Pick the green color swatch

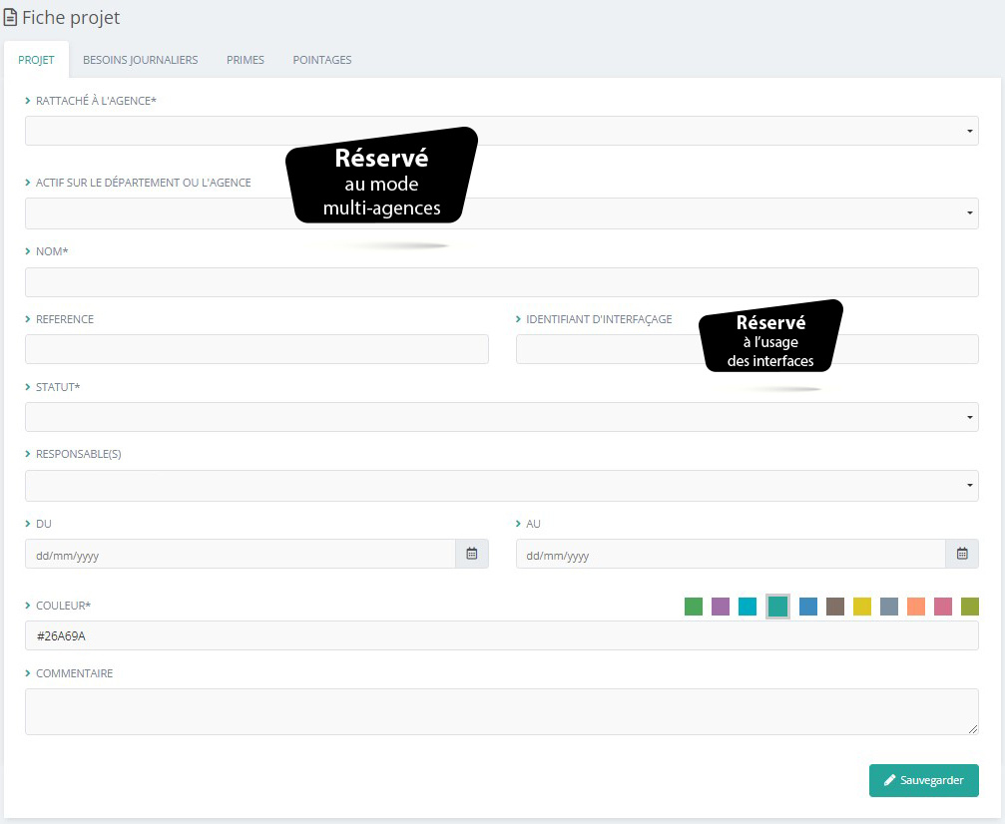tap(694, 607)
